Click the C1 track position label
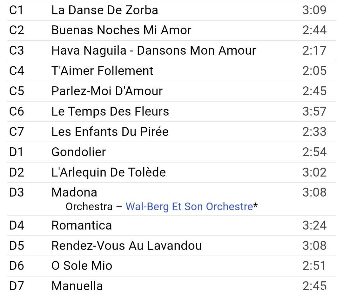The width and height of the screenshot is (343, 302). (x=17, y=10)
